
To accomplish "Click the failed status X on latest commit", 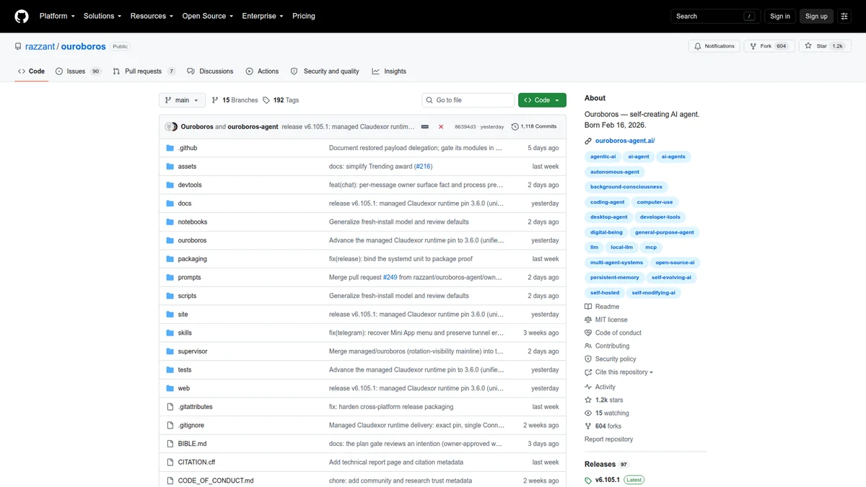I will click(x=441, y=126).
